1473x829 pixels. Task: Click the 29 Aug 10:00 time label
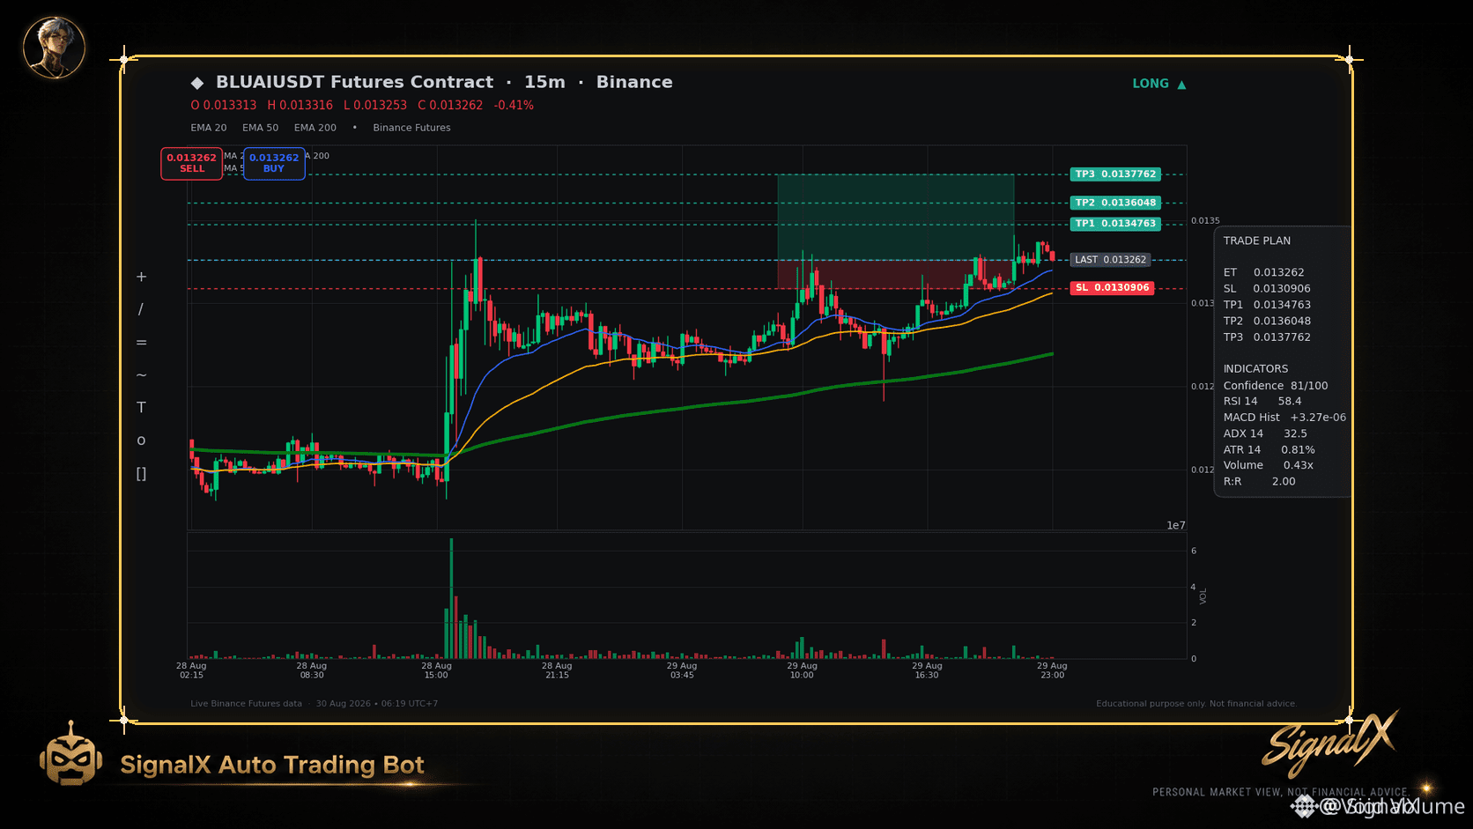tap(803, 670)
